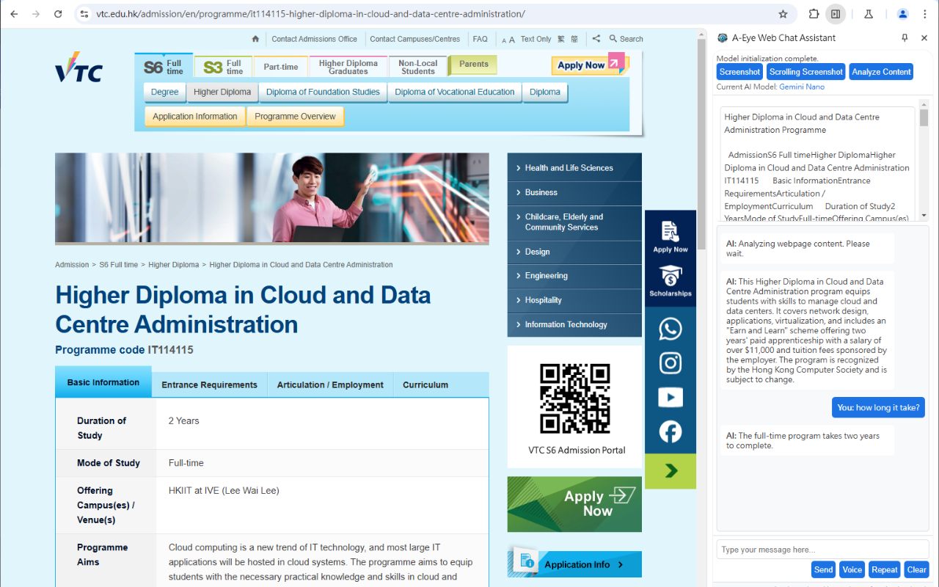The height and width of the screenshot is (587, 939).
Task: Pin the A-Eye side panel
Action: pyautogui.click(x=905, y=38)
